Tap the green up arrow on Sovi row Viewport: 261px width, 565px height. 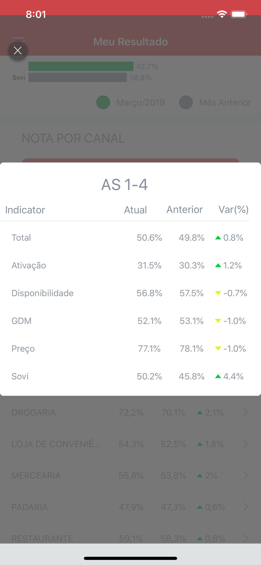[218, 376]
